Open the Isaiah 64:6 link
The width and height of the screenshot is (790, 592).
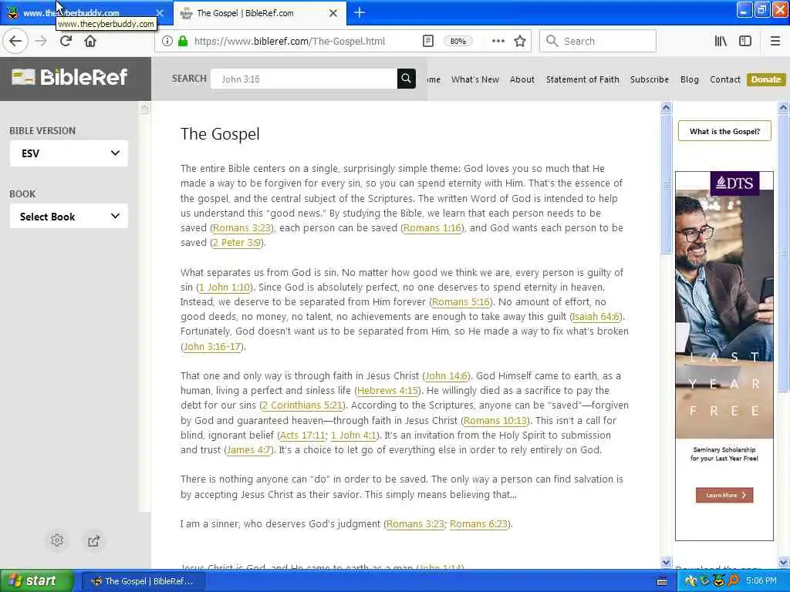[596, 317]
